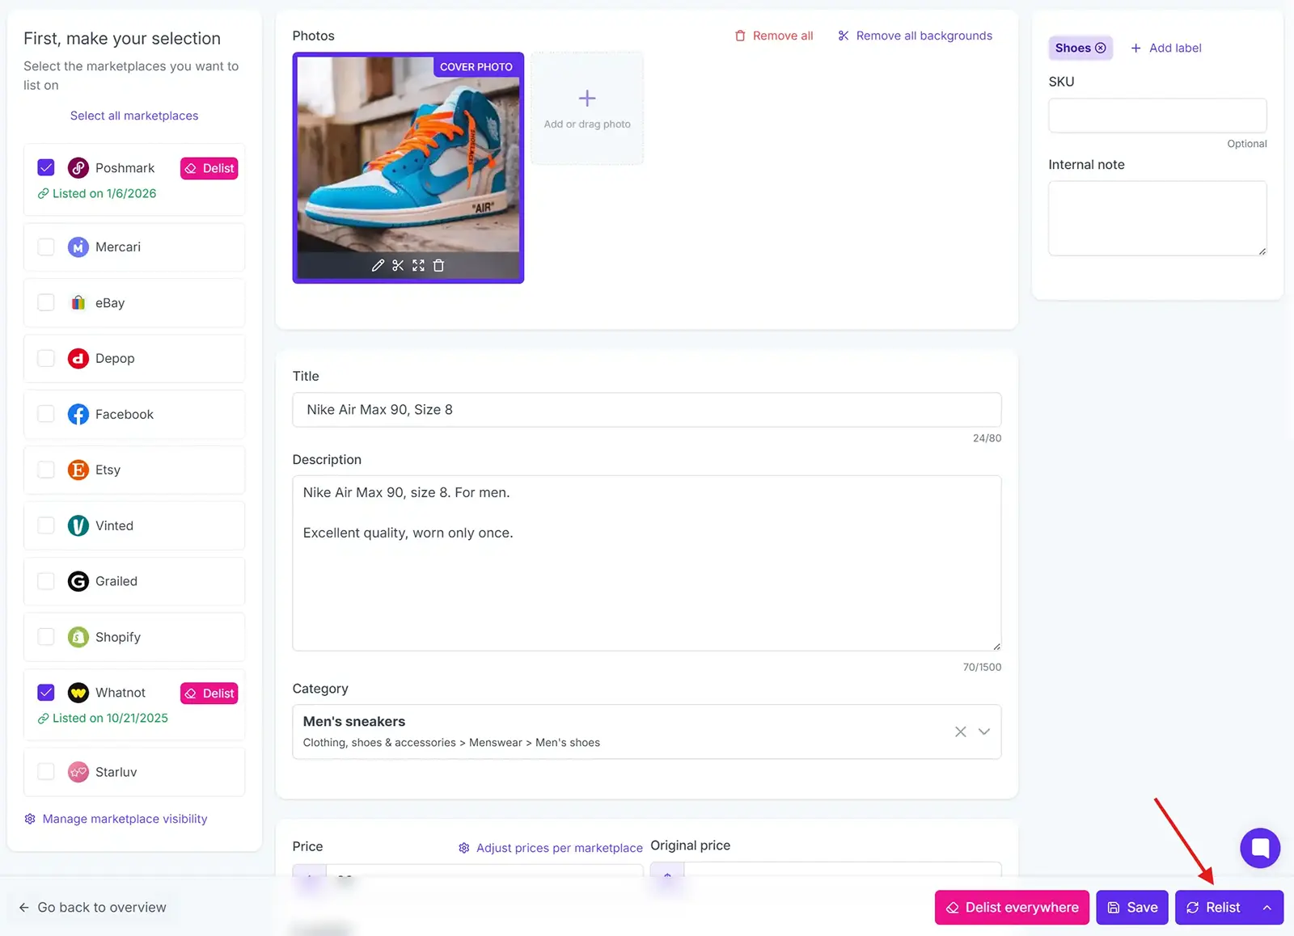Viewport: 1294px width, 936px height.
Task: Clear the Men's sneakers category with the X
Action: coord(960,732)
